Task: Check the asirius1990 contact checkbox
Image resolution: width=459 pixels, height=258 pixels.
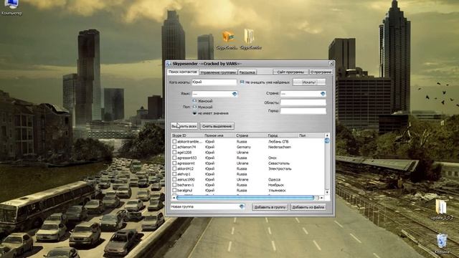Action: point(174,180)
